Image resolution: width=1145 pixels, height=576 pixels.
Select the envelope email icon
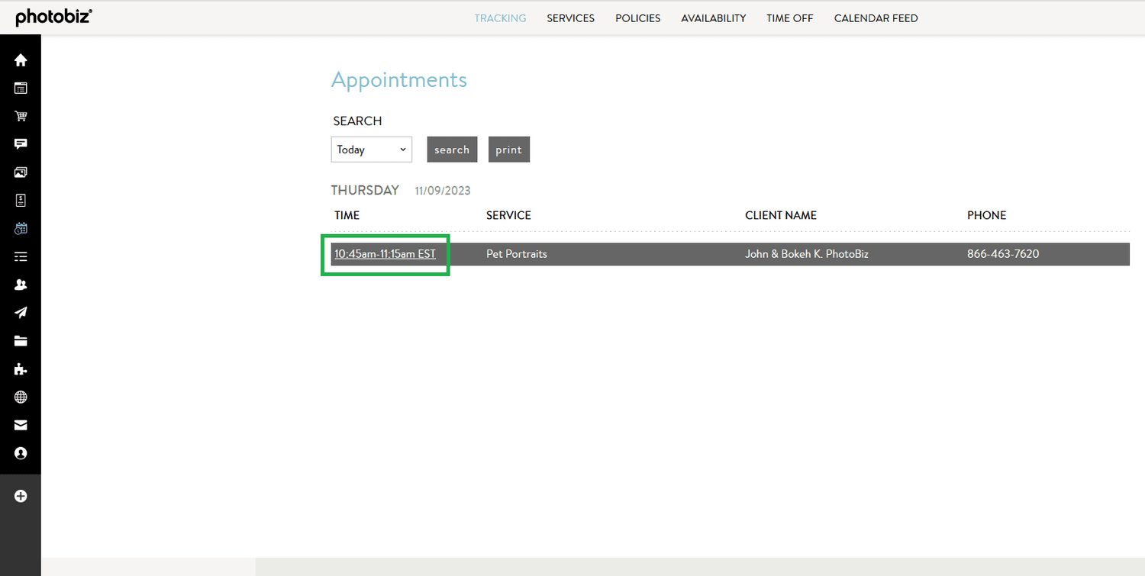click(20, 425)
